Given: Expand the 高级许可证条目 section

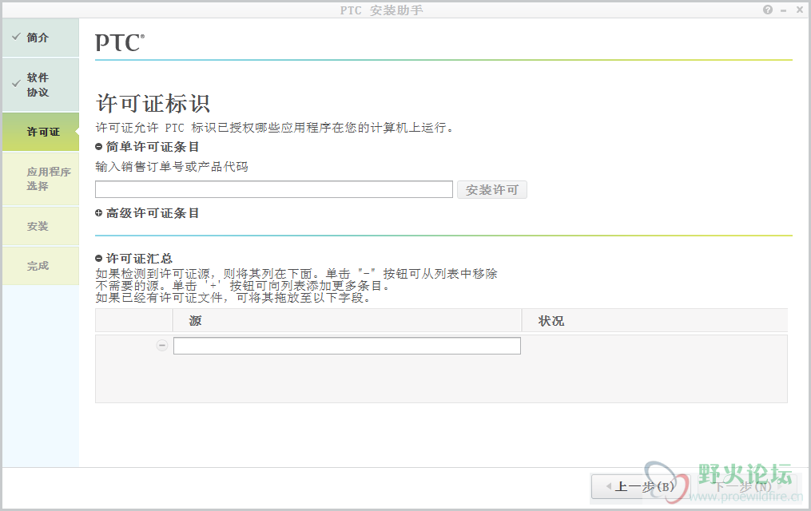Looking at the screenshot, I should tap(99, 213).
